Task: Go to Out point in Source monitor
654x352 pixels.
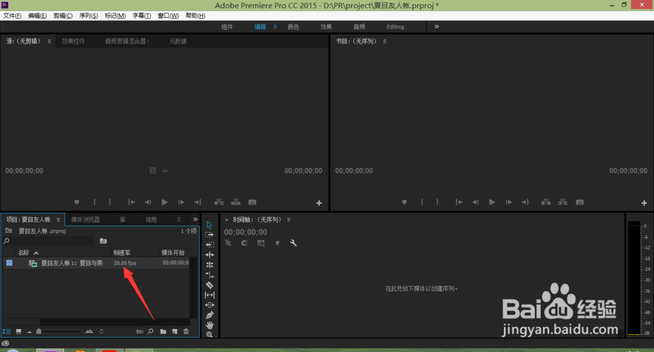Action: click(x=198, y=202)
